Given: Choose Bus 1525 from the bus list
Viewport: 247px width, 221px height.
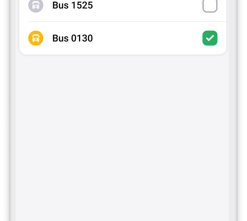Looking at the screenshot, I should (123, 6).
